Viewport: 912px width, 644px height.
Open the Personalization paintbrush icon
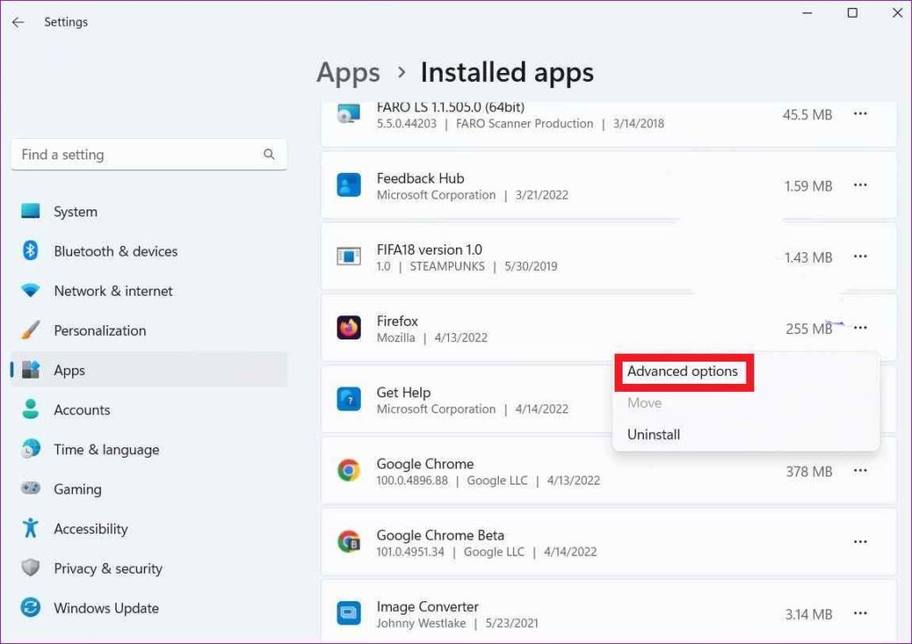(30, 330)
